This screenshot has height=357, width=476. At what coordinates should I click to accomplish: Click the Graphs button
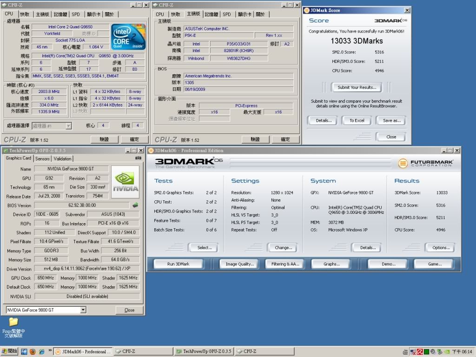coord(331,264)
